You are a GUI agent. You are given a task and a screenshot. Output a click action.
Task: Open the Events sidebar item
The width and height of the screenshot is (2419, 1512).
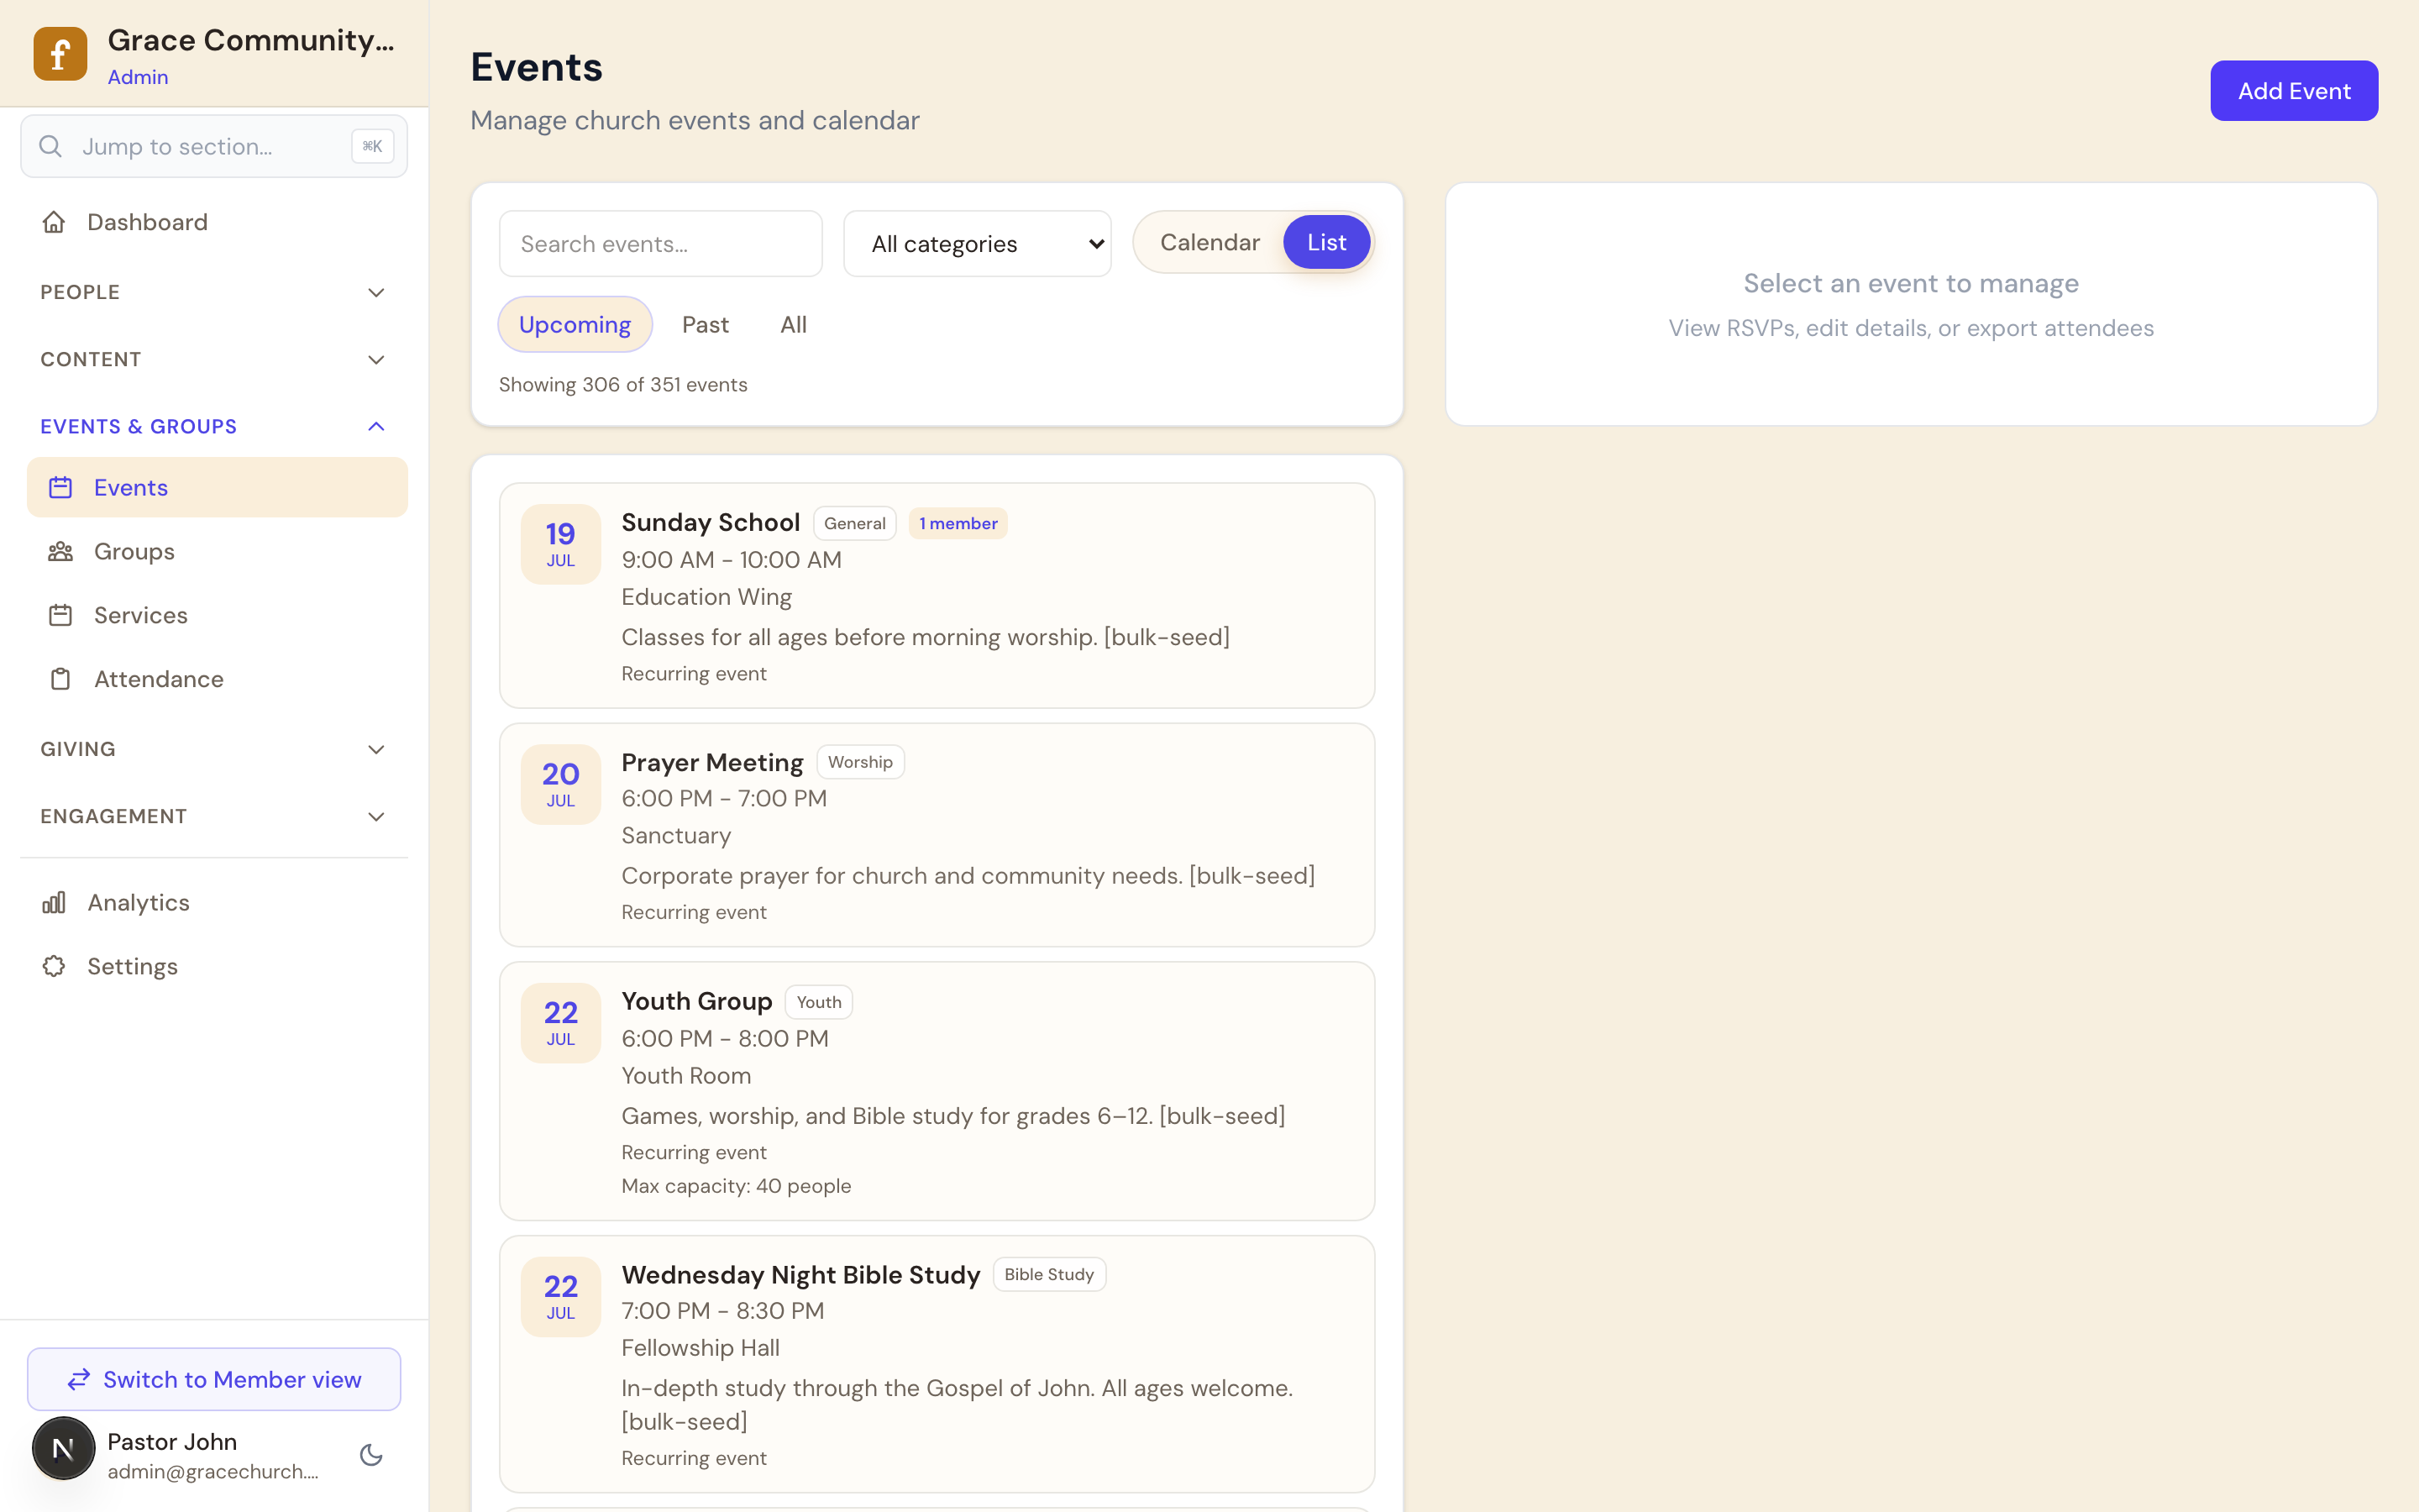[x=217, y=488]
